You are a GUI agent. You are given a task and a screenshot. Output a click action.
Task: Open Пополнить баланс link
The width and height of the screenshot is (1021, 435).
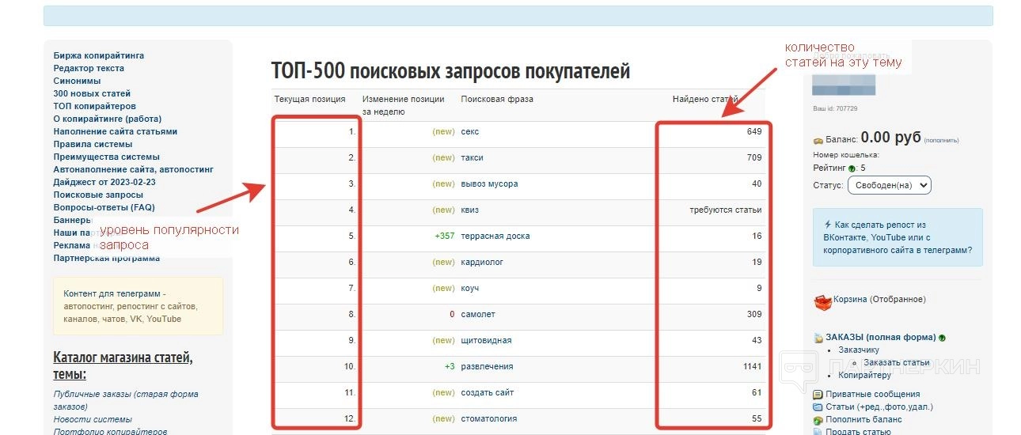point(863,420)
